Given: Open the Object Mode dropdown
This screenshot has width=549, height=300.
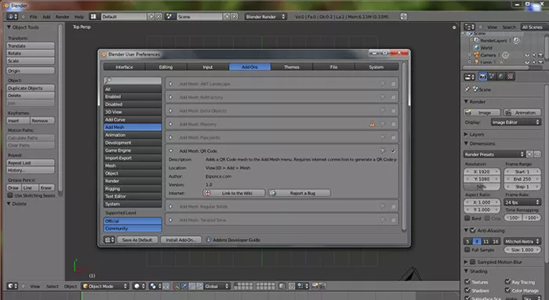Looking at the screenshot, I should click(105, 286).
